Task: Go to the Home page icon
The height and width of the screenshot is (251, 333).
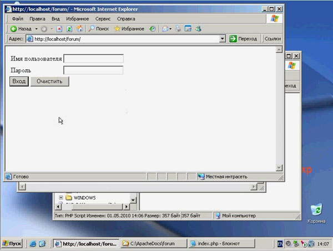Action: pyautogui.click(x=79, y=29)
